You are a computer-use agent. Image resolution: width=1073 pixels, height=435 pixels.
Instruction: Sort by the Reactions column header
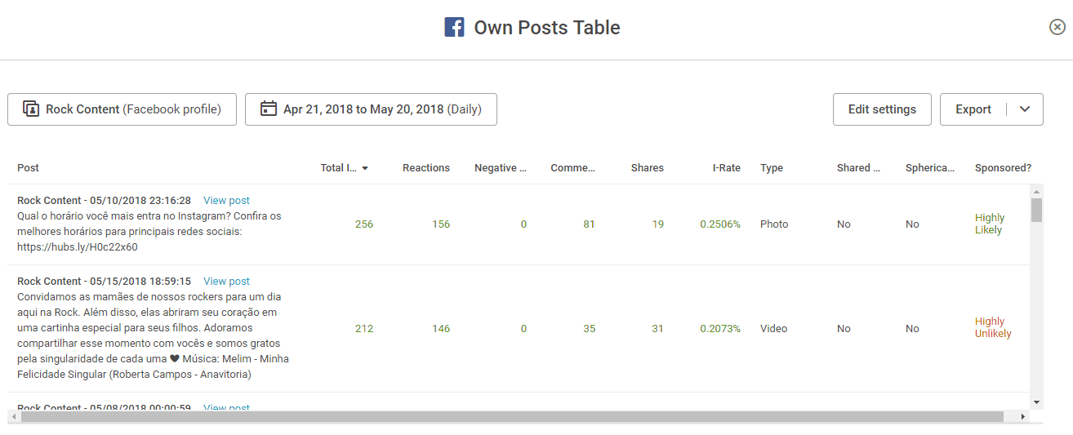(x=426, y=168)
